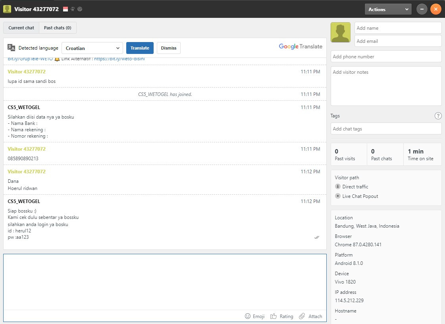Open the Actions dropdown menu
445x324 pixels.
click(x=388, y=10)
